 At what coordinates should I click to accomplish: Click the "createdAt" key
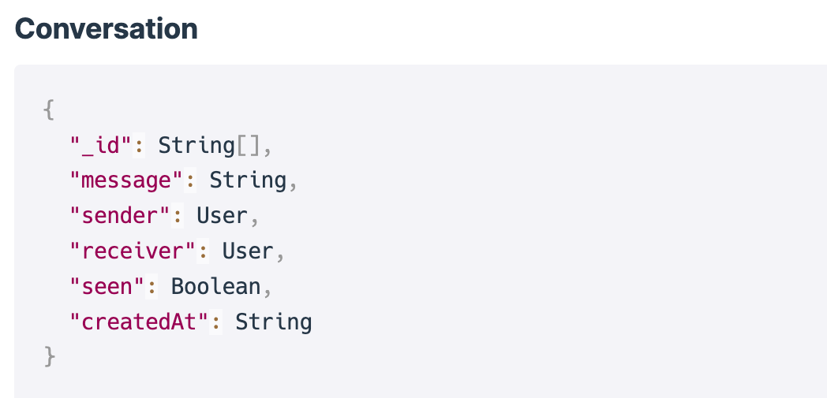click(x=139, y=322)
